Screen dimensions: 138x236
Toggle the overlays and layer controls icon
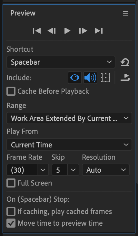(x=106, y=78)
